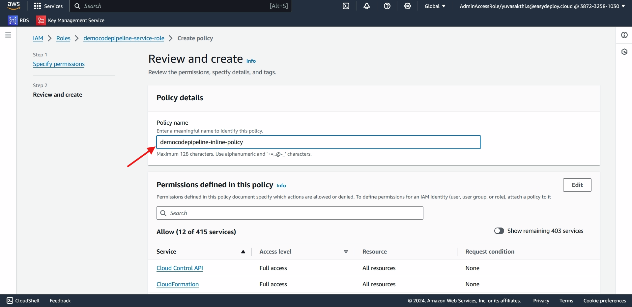Click the AWS logo home icon
The height and width of the screenshot is (307, 632).
coord(14,6)
